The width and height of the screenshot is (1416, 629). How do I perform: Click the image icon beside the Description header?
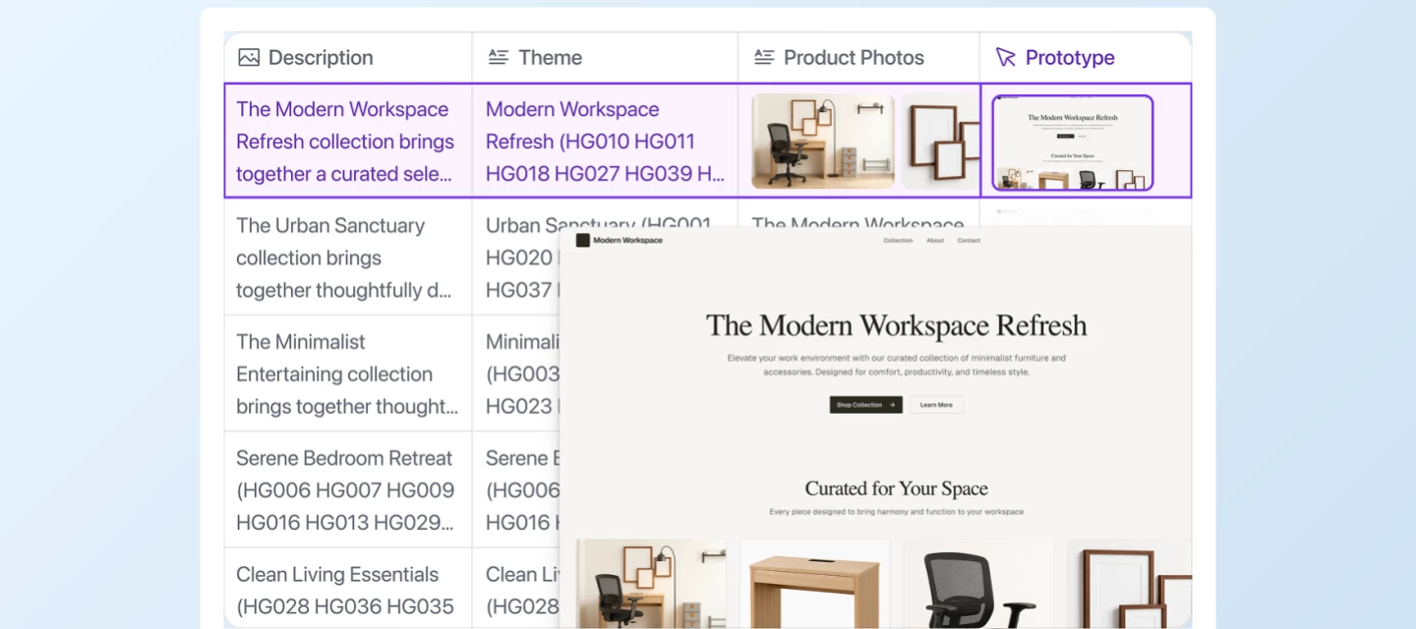pos(249,58)
